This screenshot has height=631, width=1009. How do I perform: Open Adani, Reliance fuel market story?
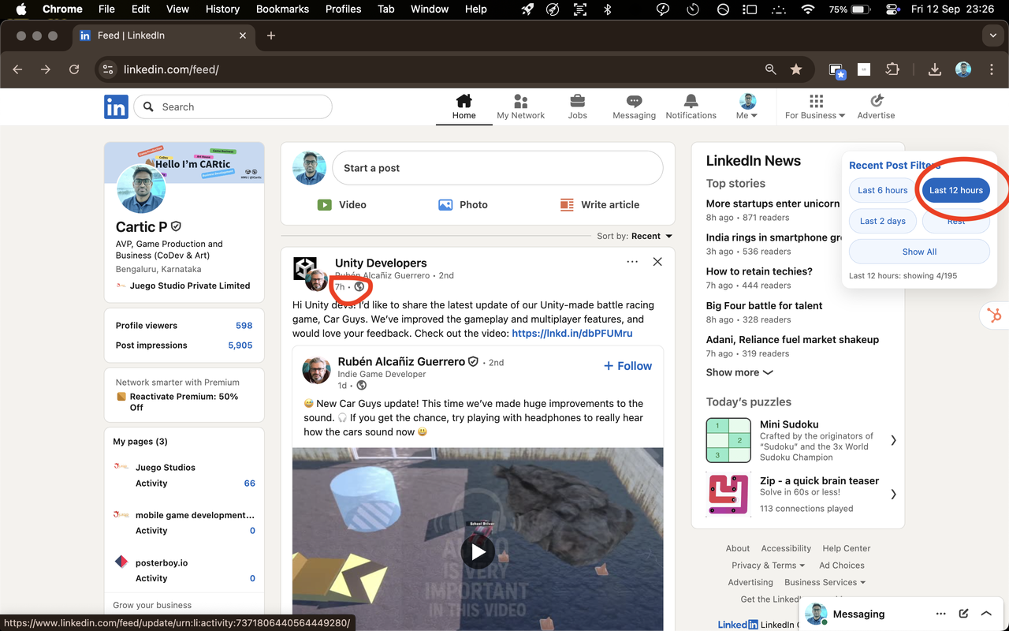click(792, 339)
